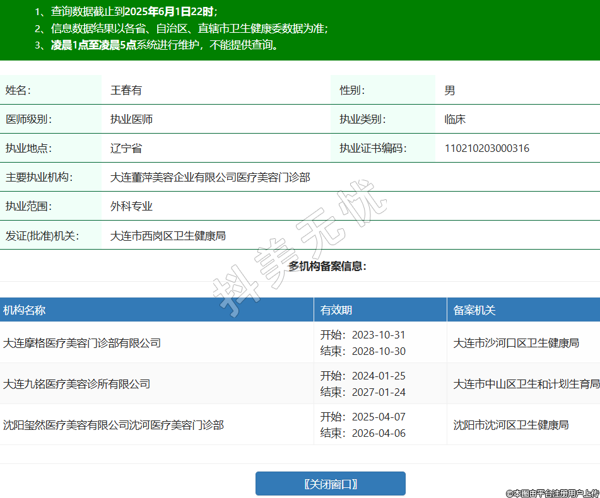Click the 大连董萍美容企业有限公司医疗美容门诊部 institution text
The image size is (600, 498).
coord(210,178)
